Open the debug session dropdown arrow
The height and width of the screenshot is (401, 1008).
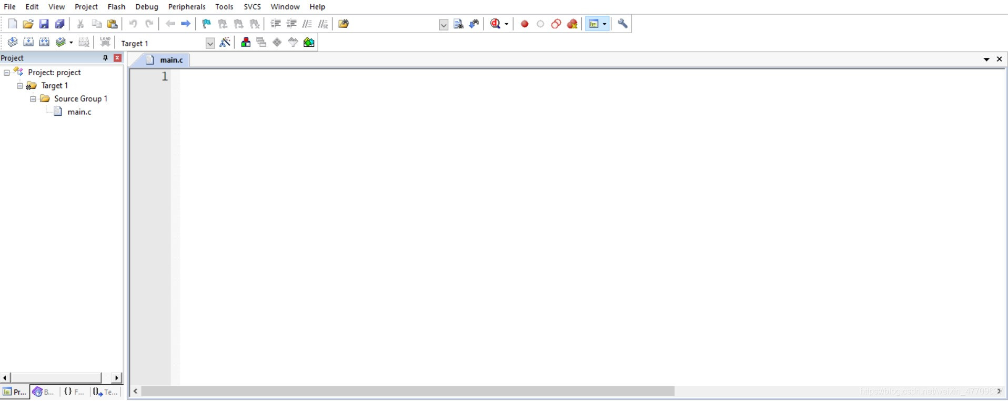click(x=507, y=24)
